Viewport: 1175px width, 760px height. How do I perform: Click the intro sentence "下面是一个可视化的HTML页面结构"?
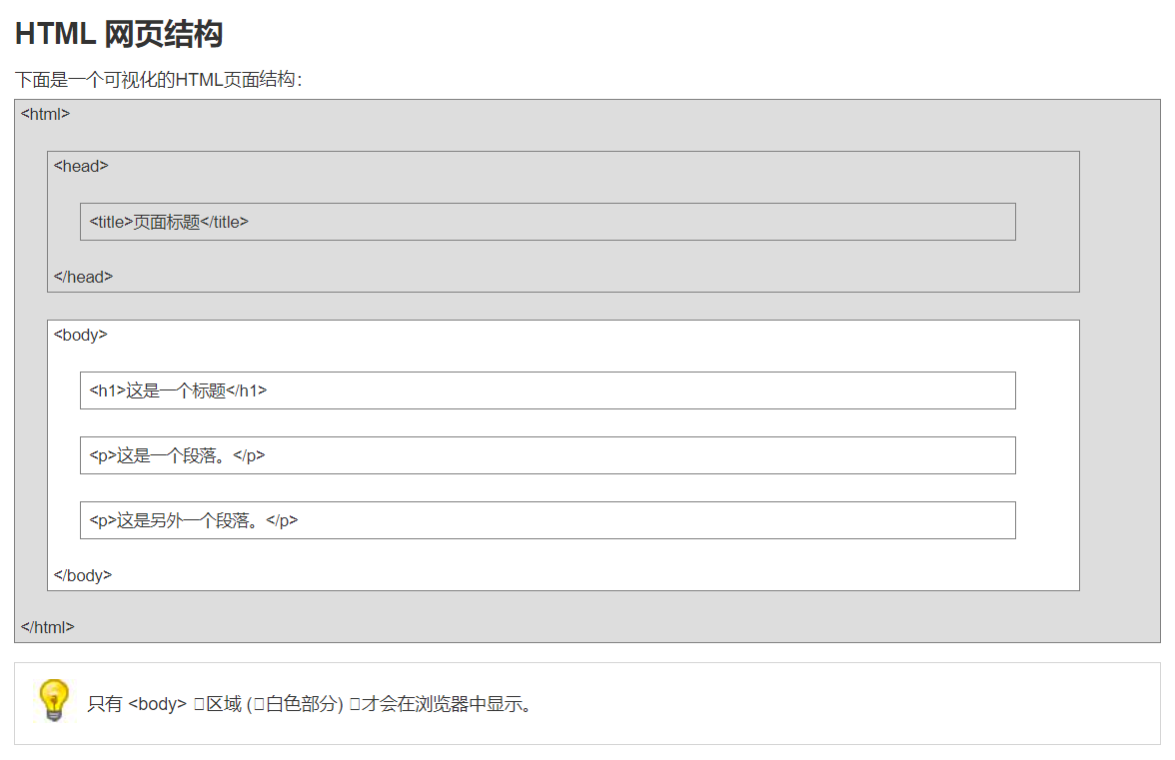[x=158, y=80]
